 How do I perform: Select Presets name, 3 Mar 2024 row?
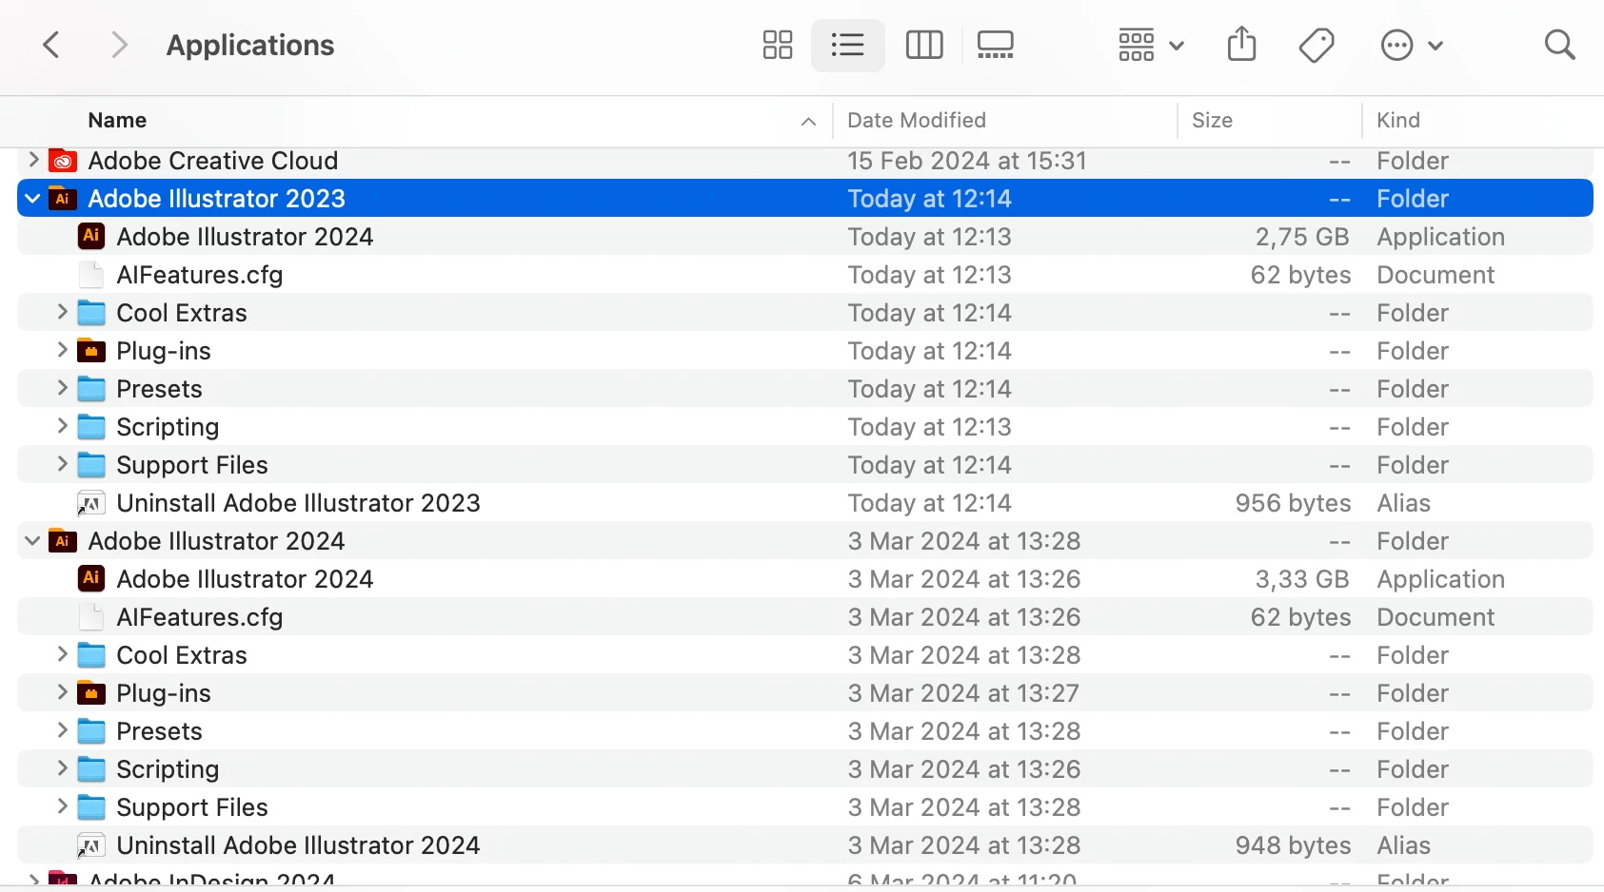pyautogui.click(x=159, y=731)
